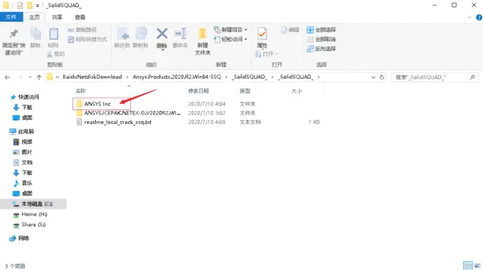Go up one folder level
The image size is (483, 270).
(x=39, y=77)
